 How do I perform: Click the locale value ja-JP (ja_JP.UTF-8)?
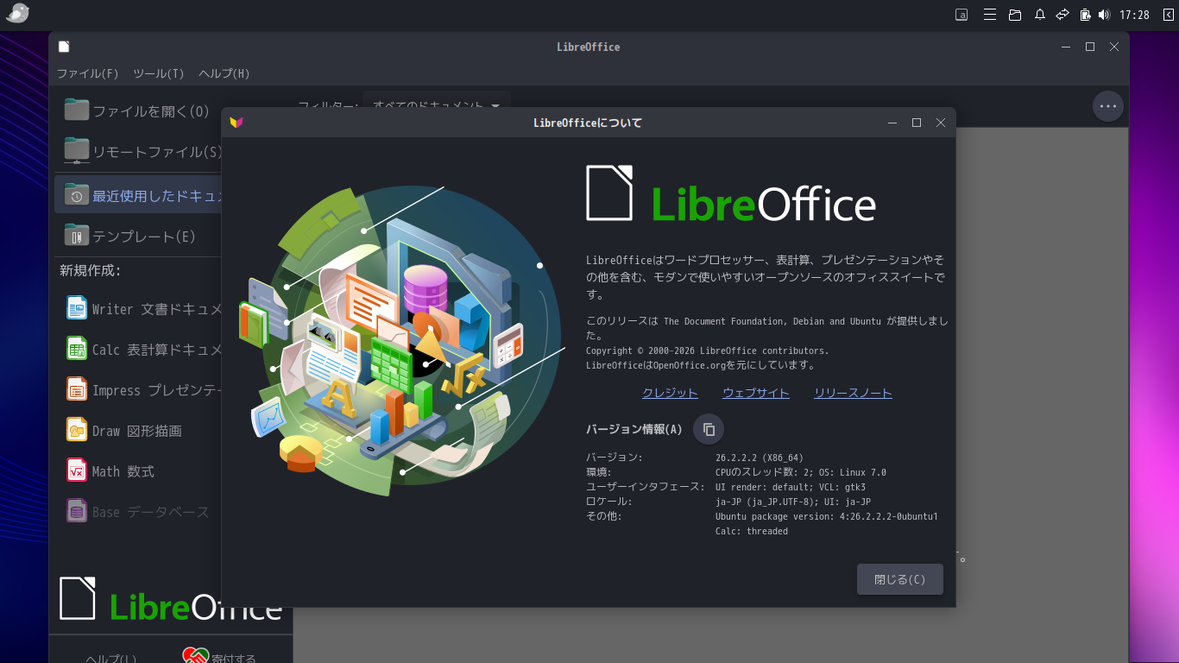tap(793, 502)
